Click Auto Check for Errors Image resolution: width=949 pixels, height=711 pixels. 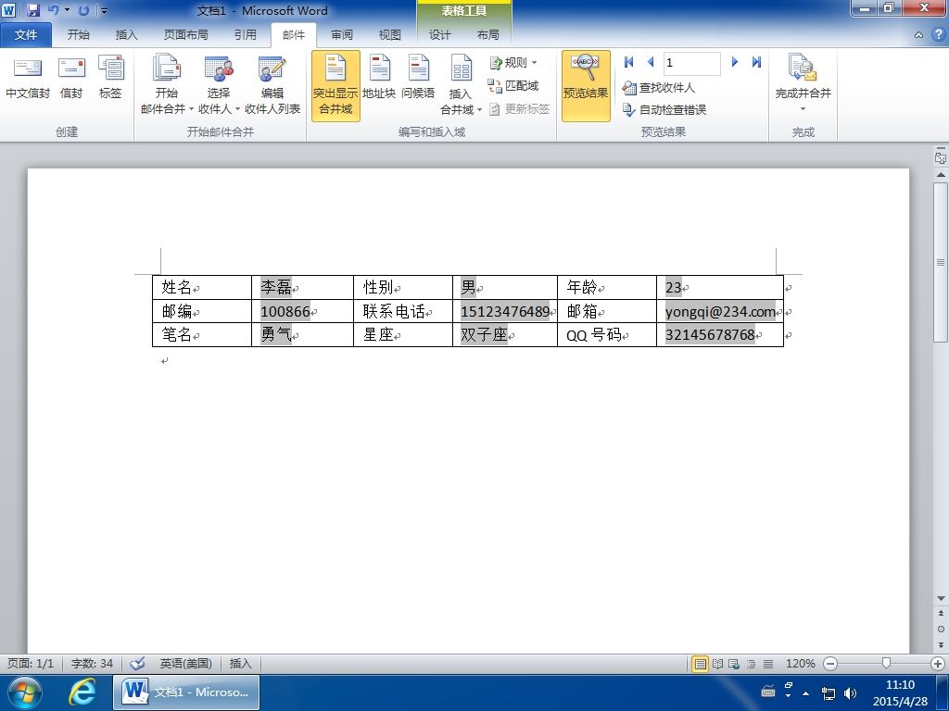[664, 109]
